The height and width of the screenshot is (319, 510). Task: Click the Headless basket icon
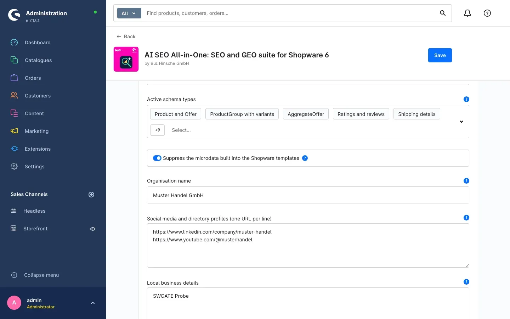(x=13, y=211)
